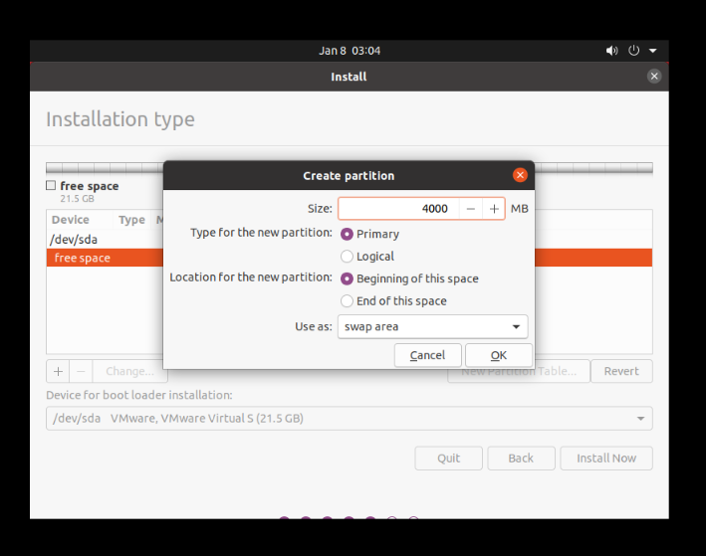Click the free space 21.5 GB label

[90, 191]
